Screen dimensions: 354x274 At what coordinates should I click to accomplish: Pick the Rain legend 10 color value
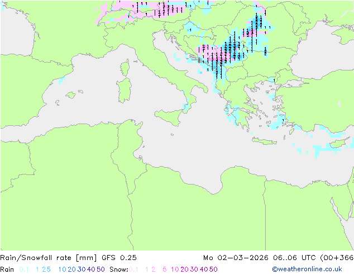click(x=63, y=270)
